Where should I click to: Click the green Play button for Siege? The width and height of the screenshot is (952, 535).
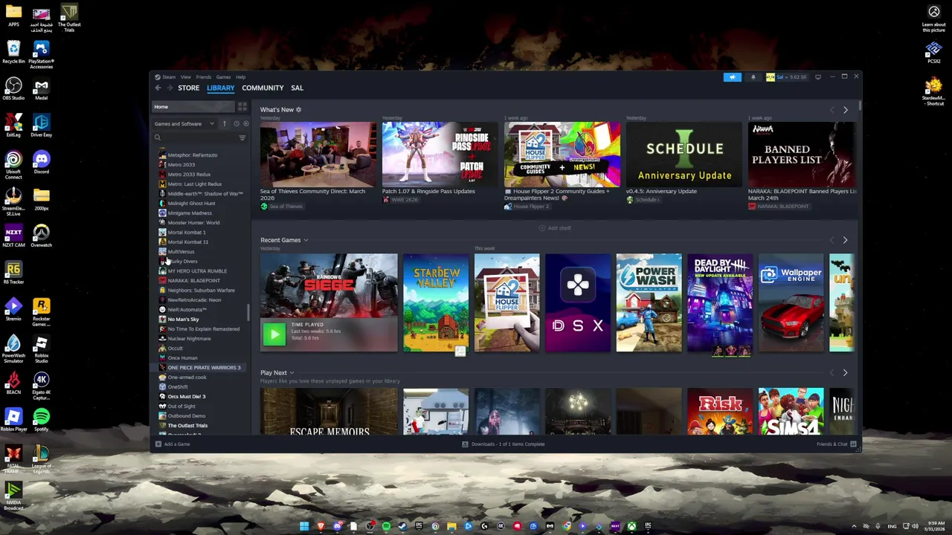coord(274,334)
